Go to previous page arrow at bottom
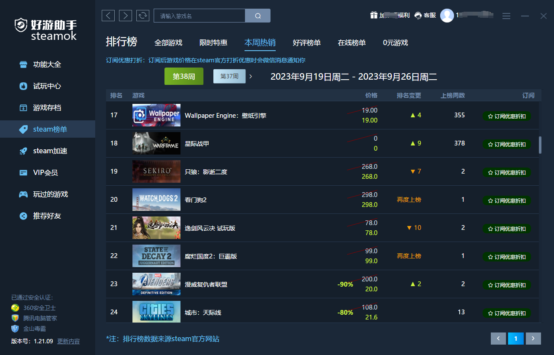 click(498, 339)
